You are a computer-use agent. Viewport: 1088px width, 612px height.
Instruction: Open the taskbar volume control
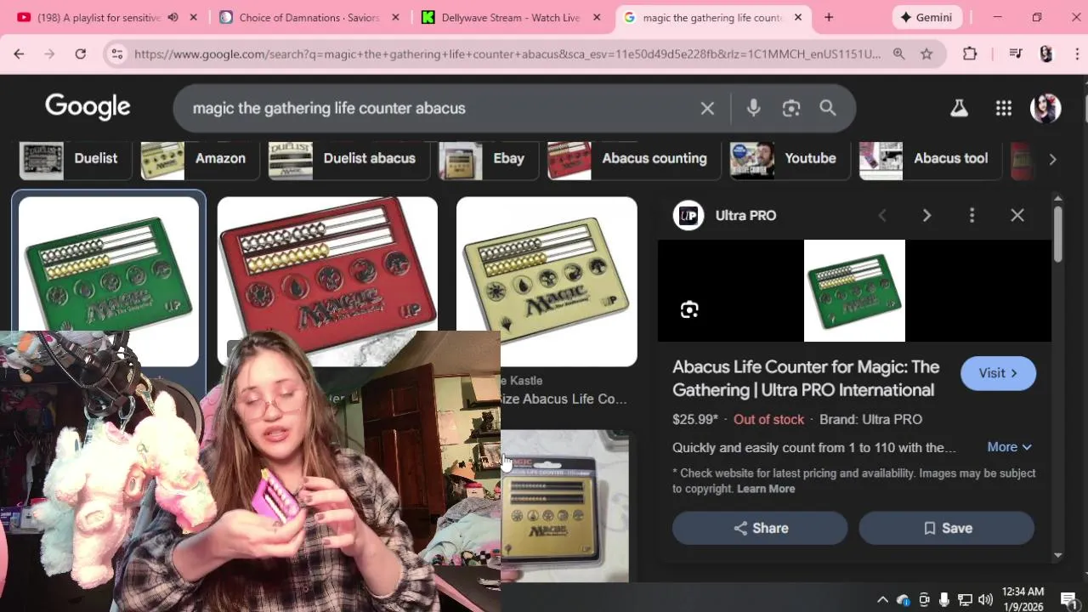tap(985, 599)
